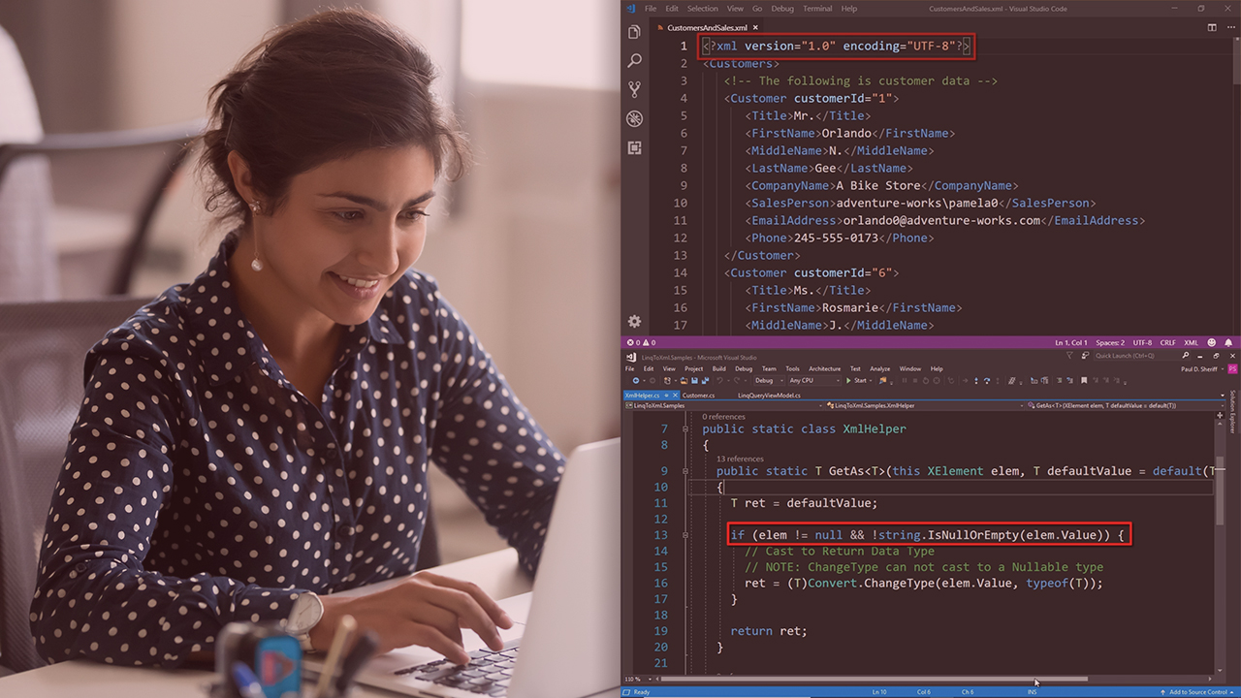Click the notifications bell in VS Code status bar

1227,342
